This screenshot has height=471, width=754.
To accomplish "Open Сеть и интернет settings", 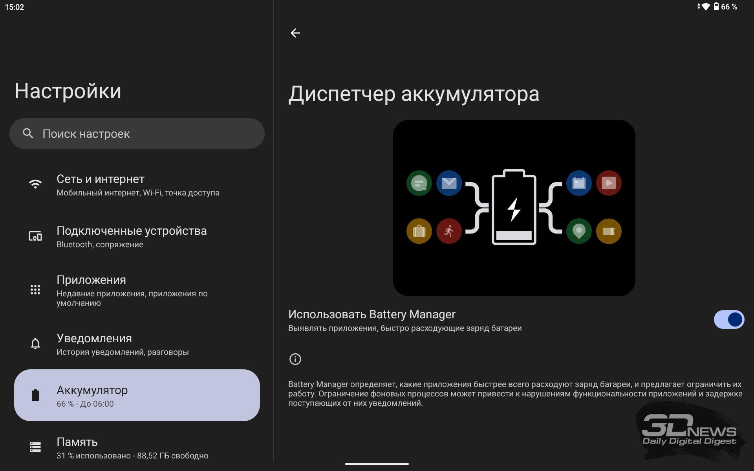I will [x=137, y=184].
